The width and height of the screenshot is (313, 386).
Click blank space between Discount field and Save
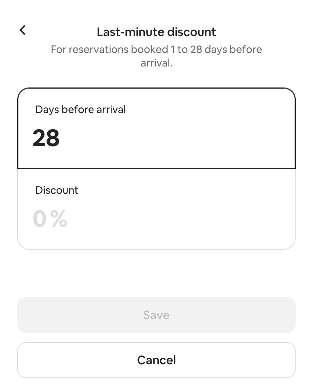(156, 273)
